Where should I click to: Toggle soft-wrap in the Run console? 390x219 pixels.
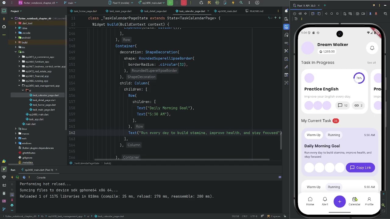pos(12,195)
